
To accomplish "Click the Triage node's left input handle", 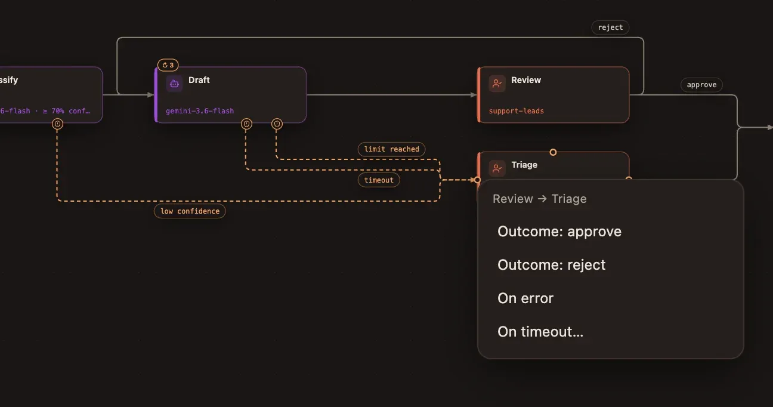I will (477, 180).
